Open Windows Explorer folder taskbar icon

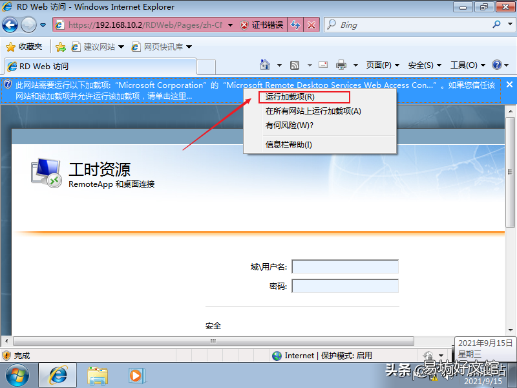98,376
